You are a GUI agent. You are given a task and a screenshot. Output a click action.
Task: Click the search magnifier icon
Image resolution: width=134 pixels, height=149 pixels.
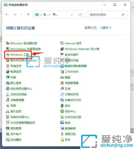(123, 15)
